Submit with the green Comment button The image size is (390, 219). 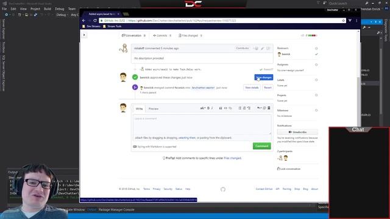(x=261, y=146)
